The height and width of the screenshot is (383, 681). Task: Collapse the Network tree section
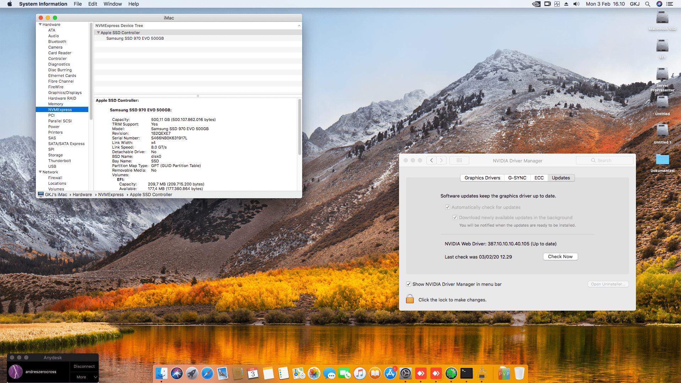[40, 172]
